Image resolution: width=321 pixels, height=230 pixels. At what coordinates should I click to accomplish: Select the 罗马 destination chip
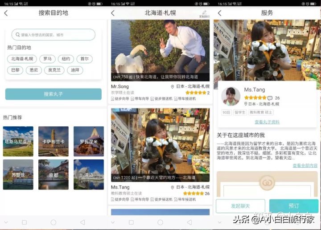coord(48,59)
